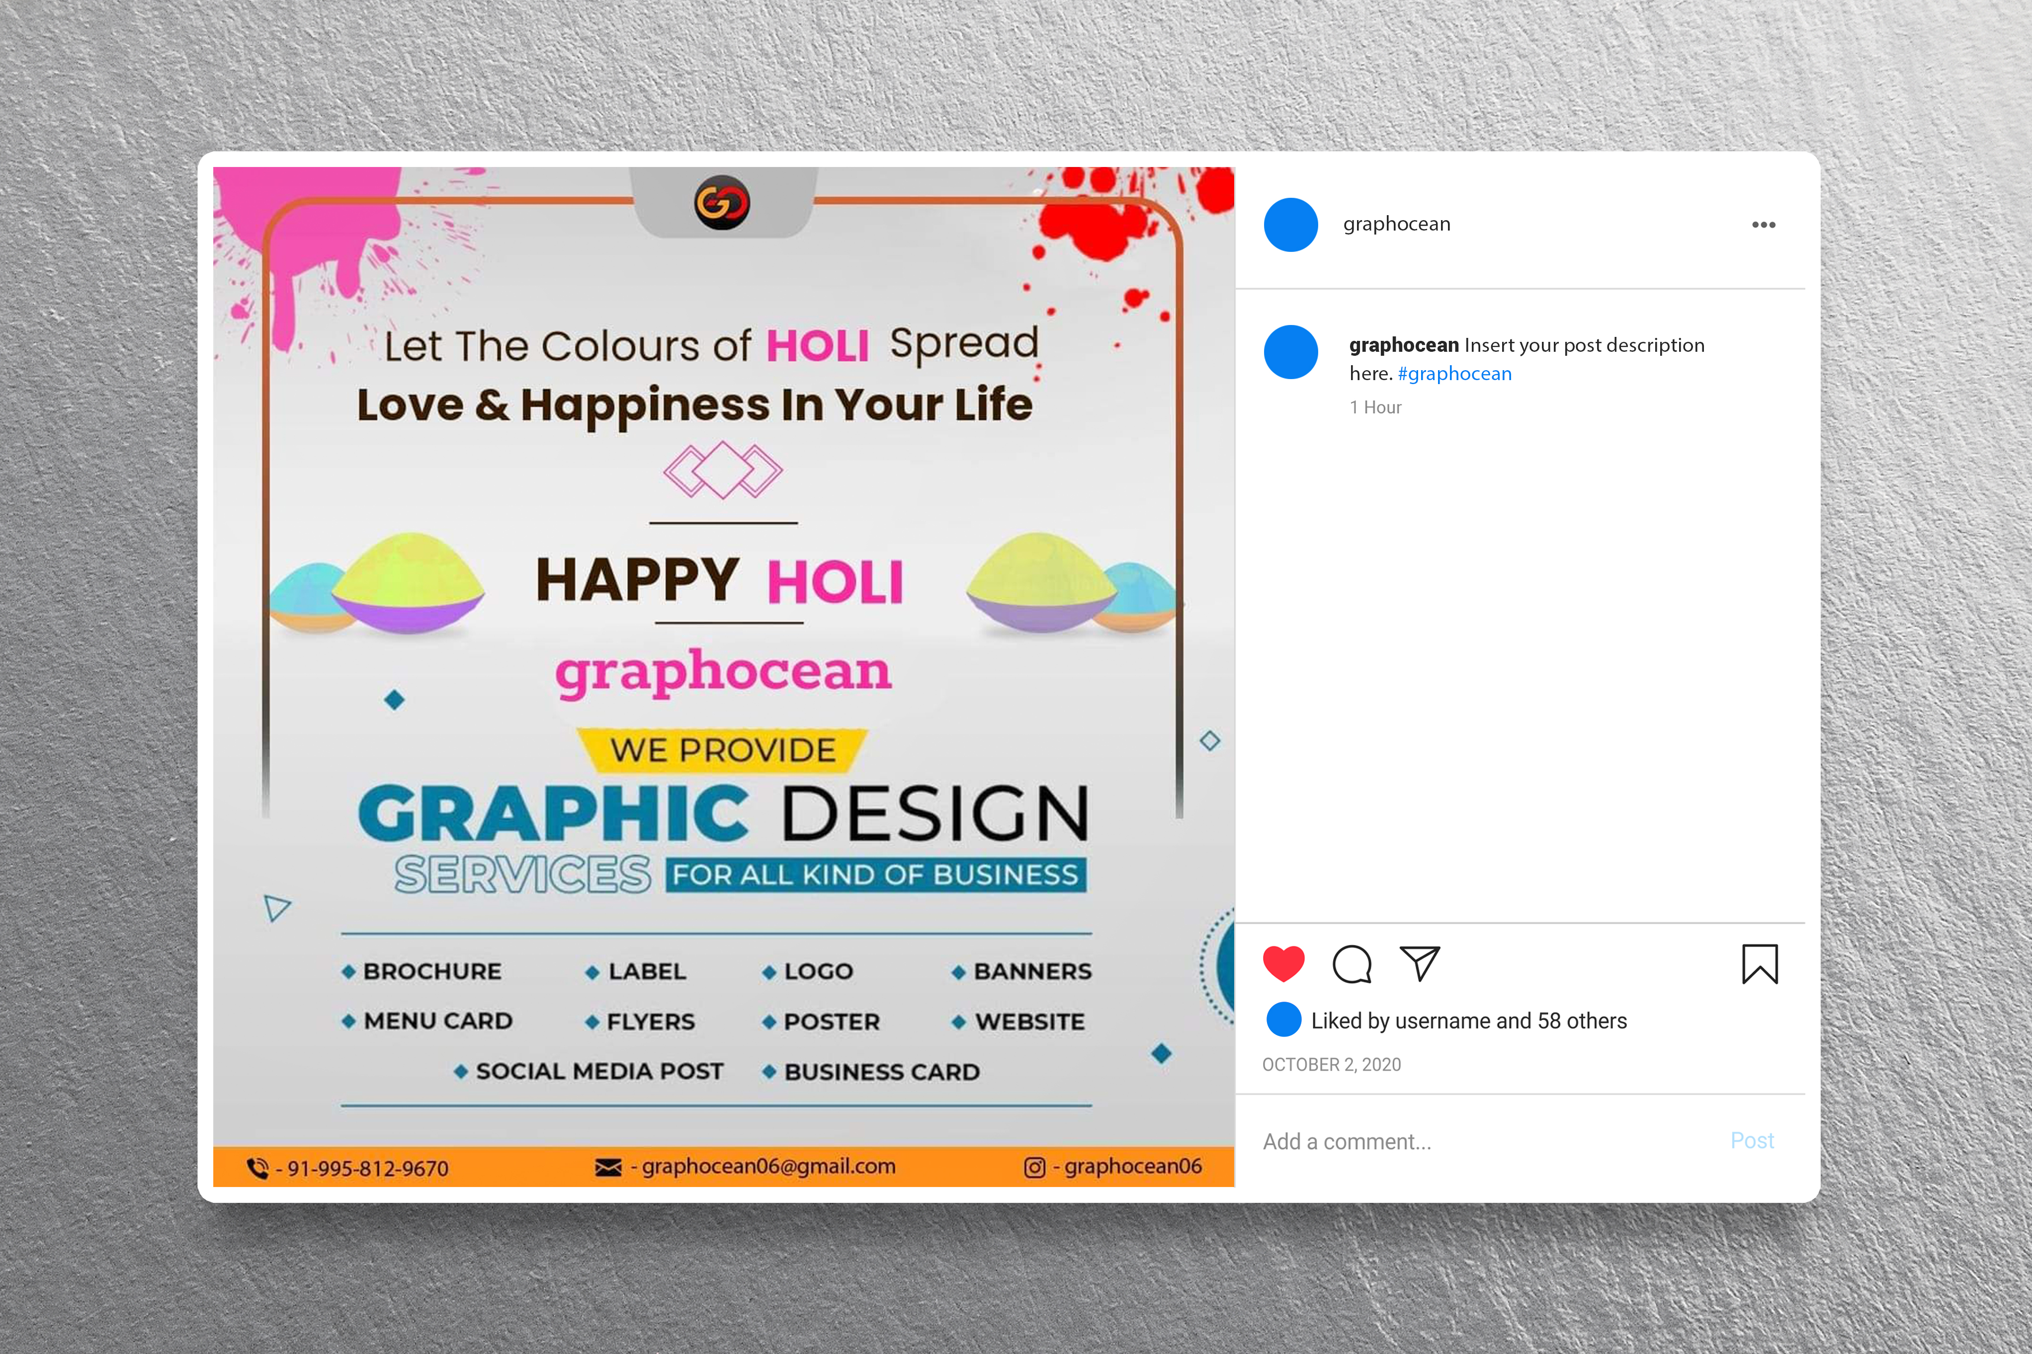The height and width of the screenshot is (1354, 2032).
Task: Click the SOCIAL MEDIA POST item
Action: [x=589, y=1071]
